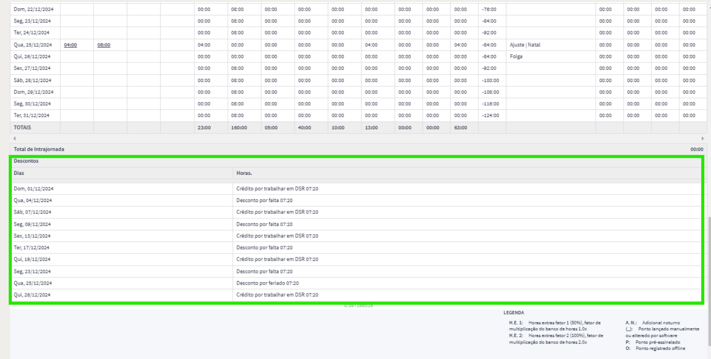Screen dimensions: 711x359
Task: Click the LEGENDA heading
Action: click(514, 312)
